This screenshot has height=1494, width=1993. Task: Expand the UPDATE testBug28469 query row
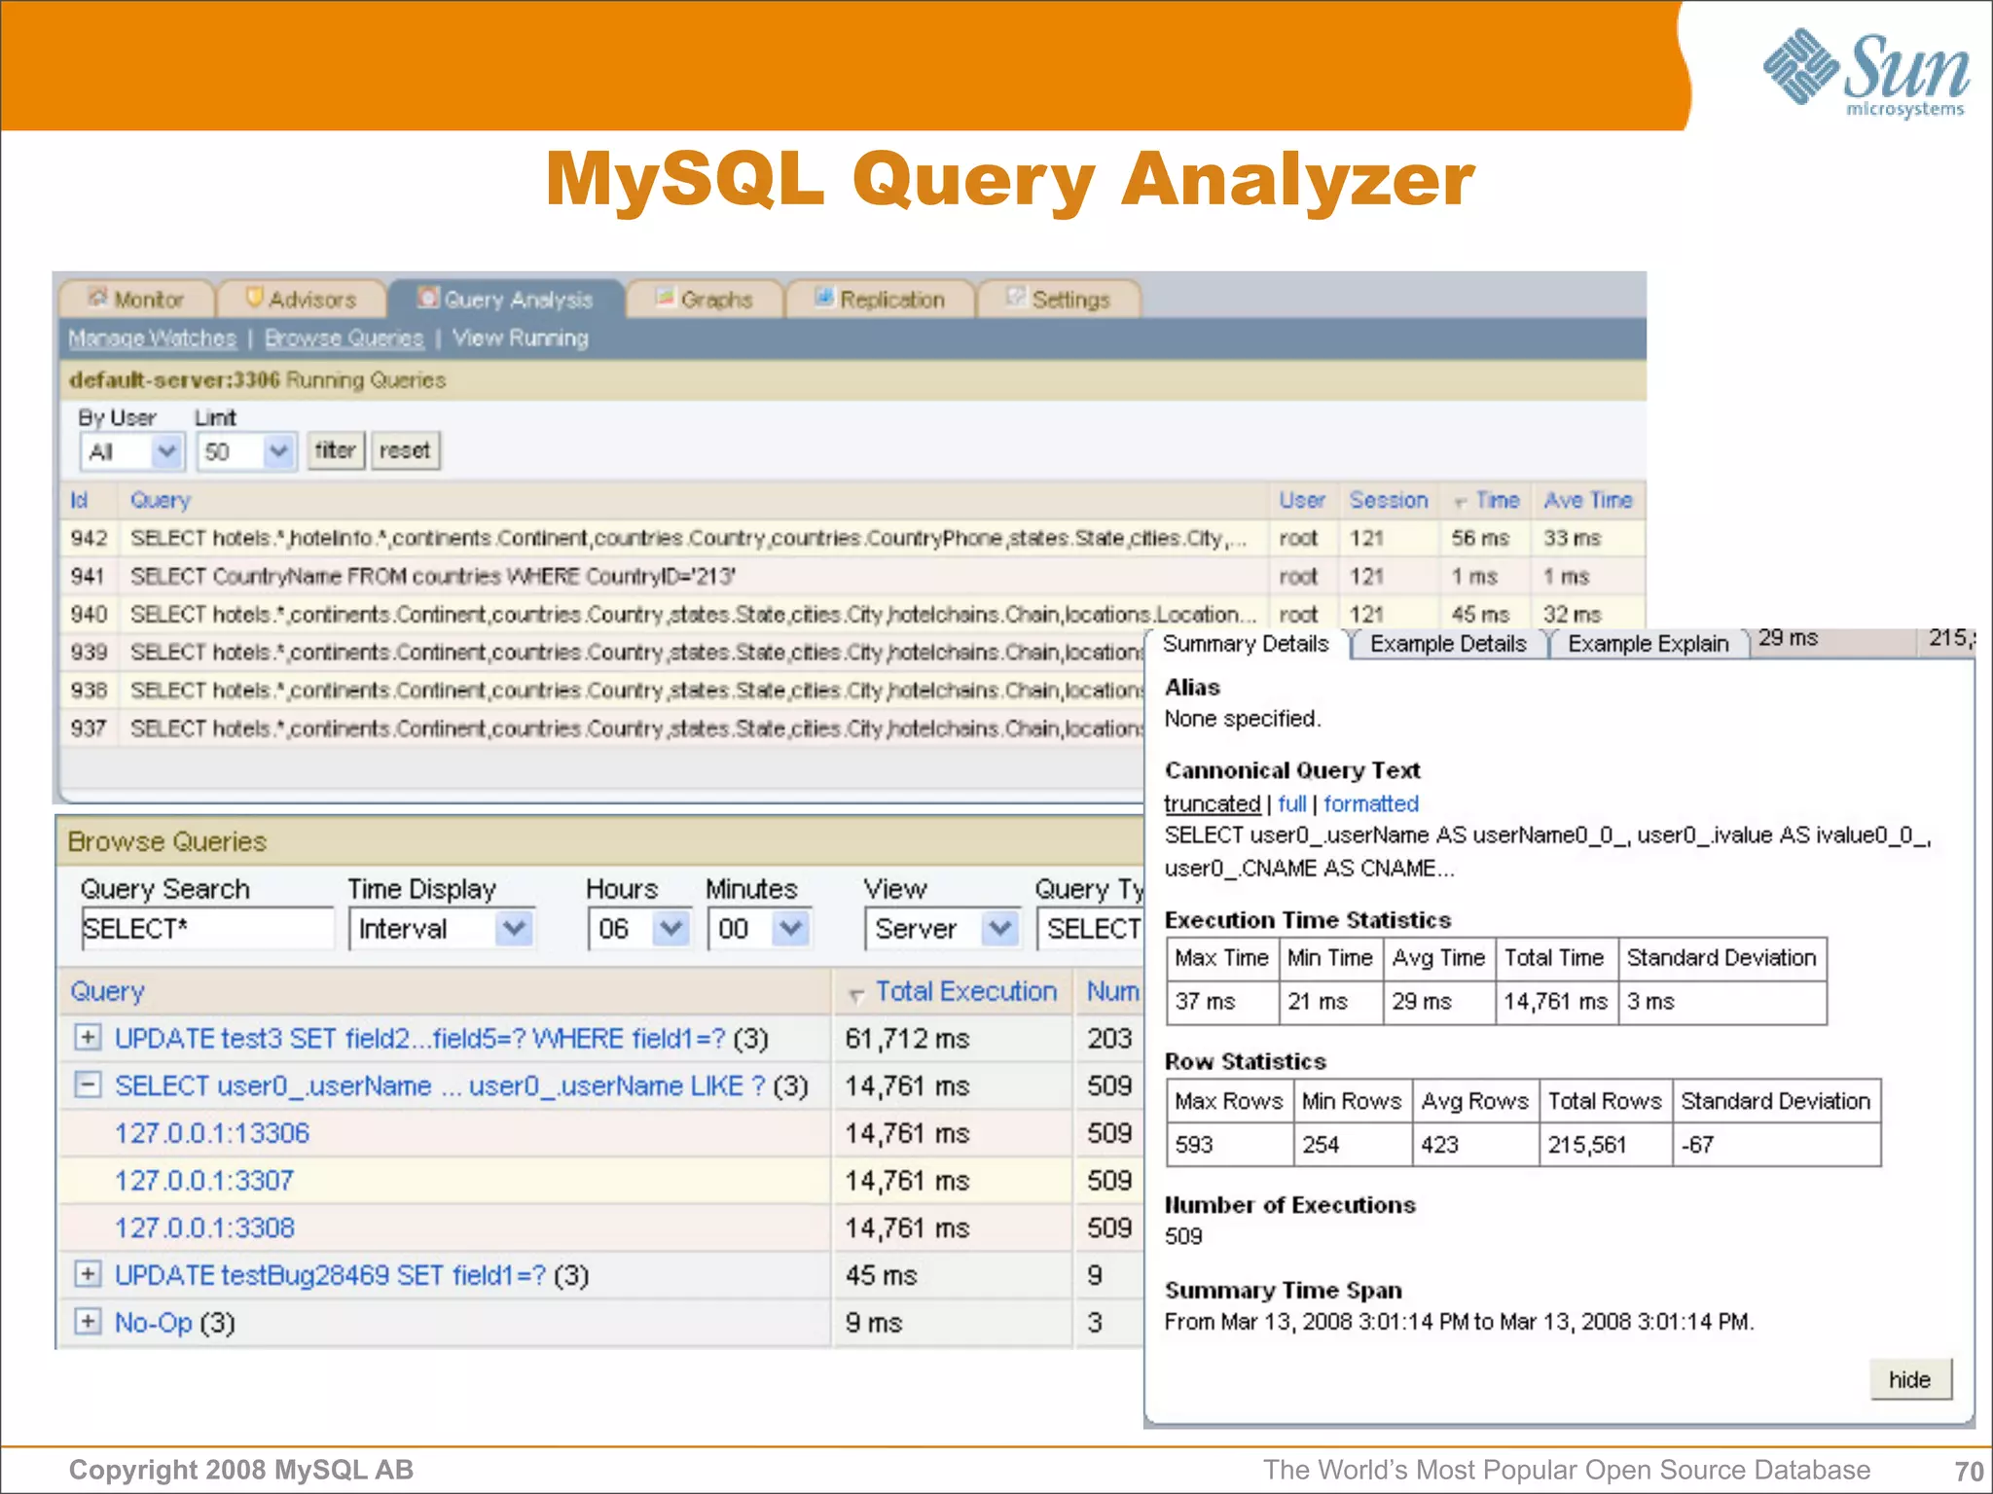click(88, 1273)
